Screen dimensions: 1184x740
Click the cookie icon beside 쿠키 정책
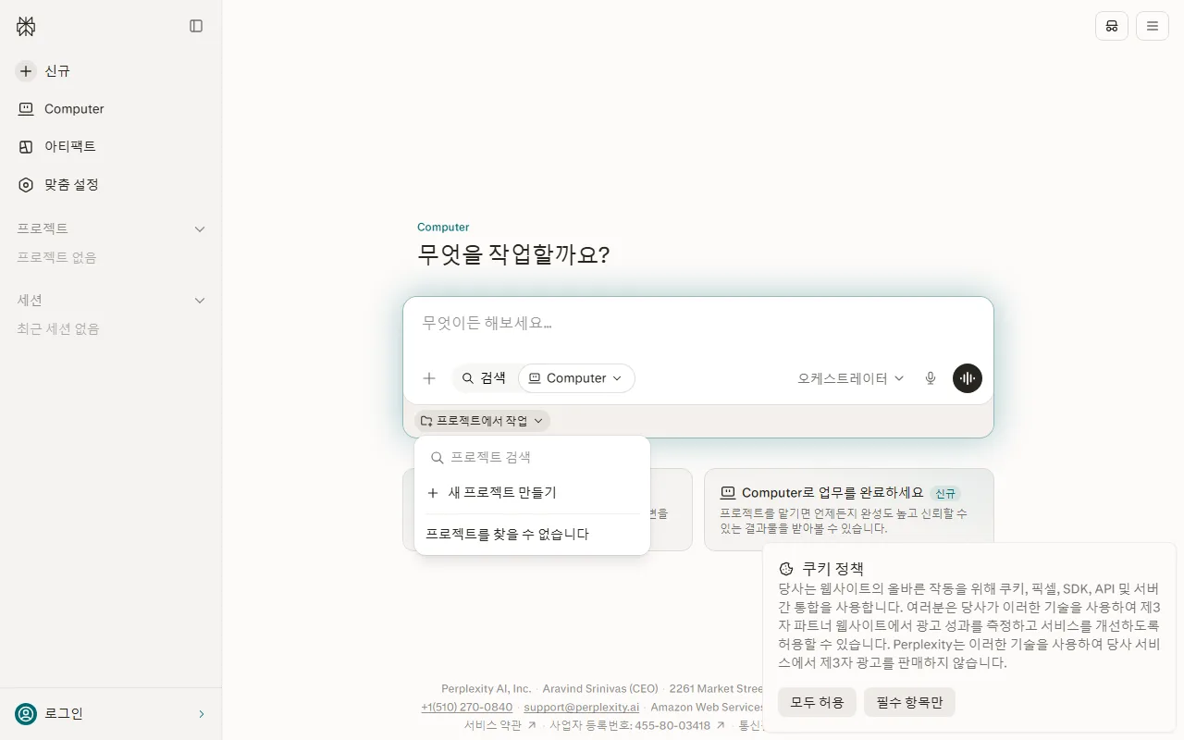[x=786, y=569]
